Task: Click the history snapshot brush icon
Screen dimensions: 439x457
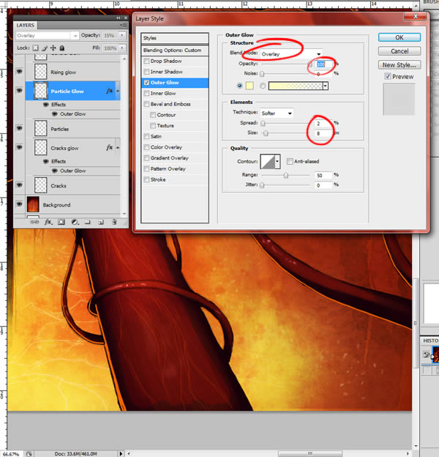Action: tap(426, 354)
